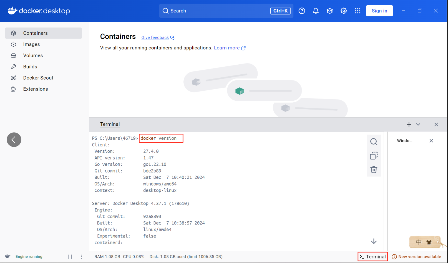Select Containers in the sidebar
Image resolution: width=448 pixels, height=263 pixels.
(x=44, y=33)
